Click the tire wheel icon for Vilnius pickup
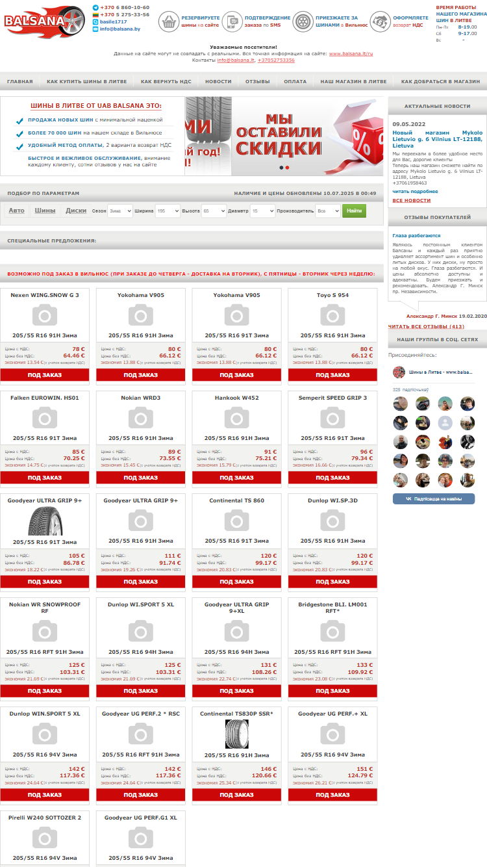Screen dimensions: 487x867 303,21
